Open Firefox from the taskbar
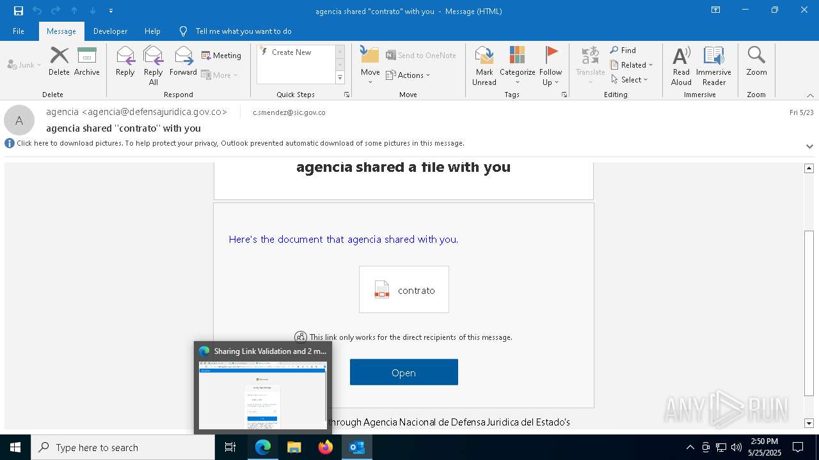This screenshot has height=460, width=819. (325, 447)
